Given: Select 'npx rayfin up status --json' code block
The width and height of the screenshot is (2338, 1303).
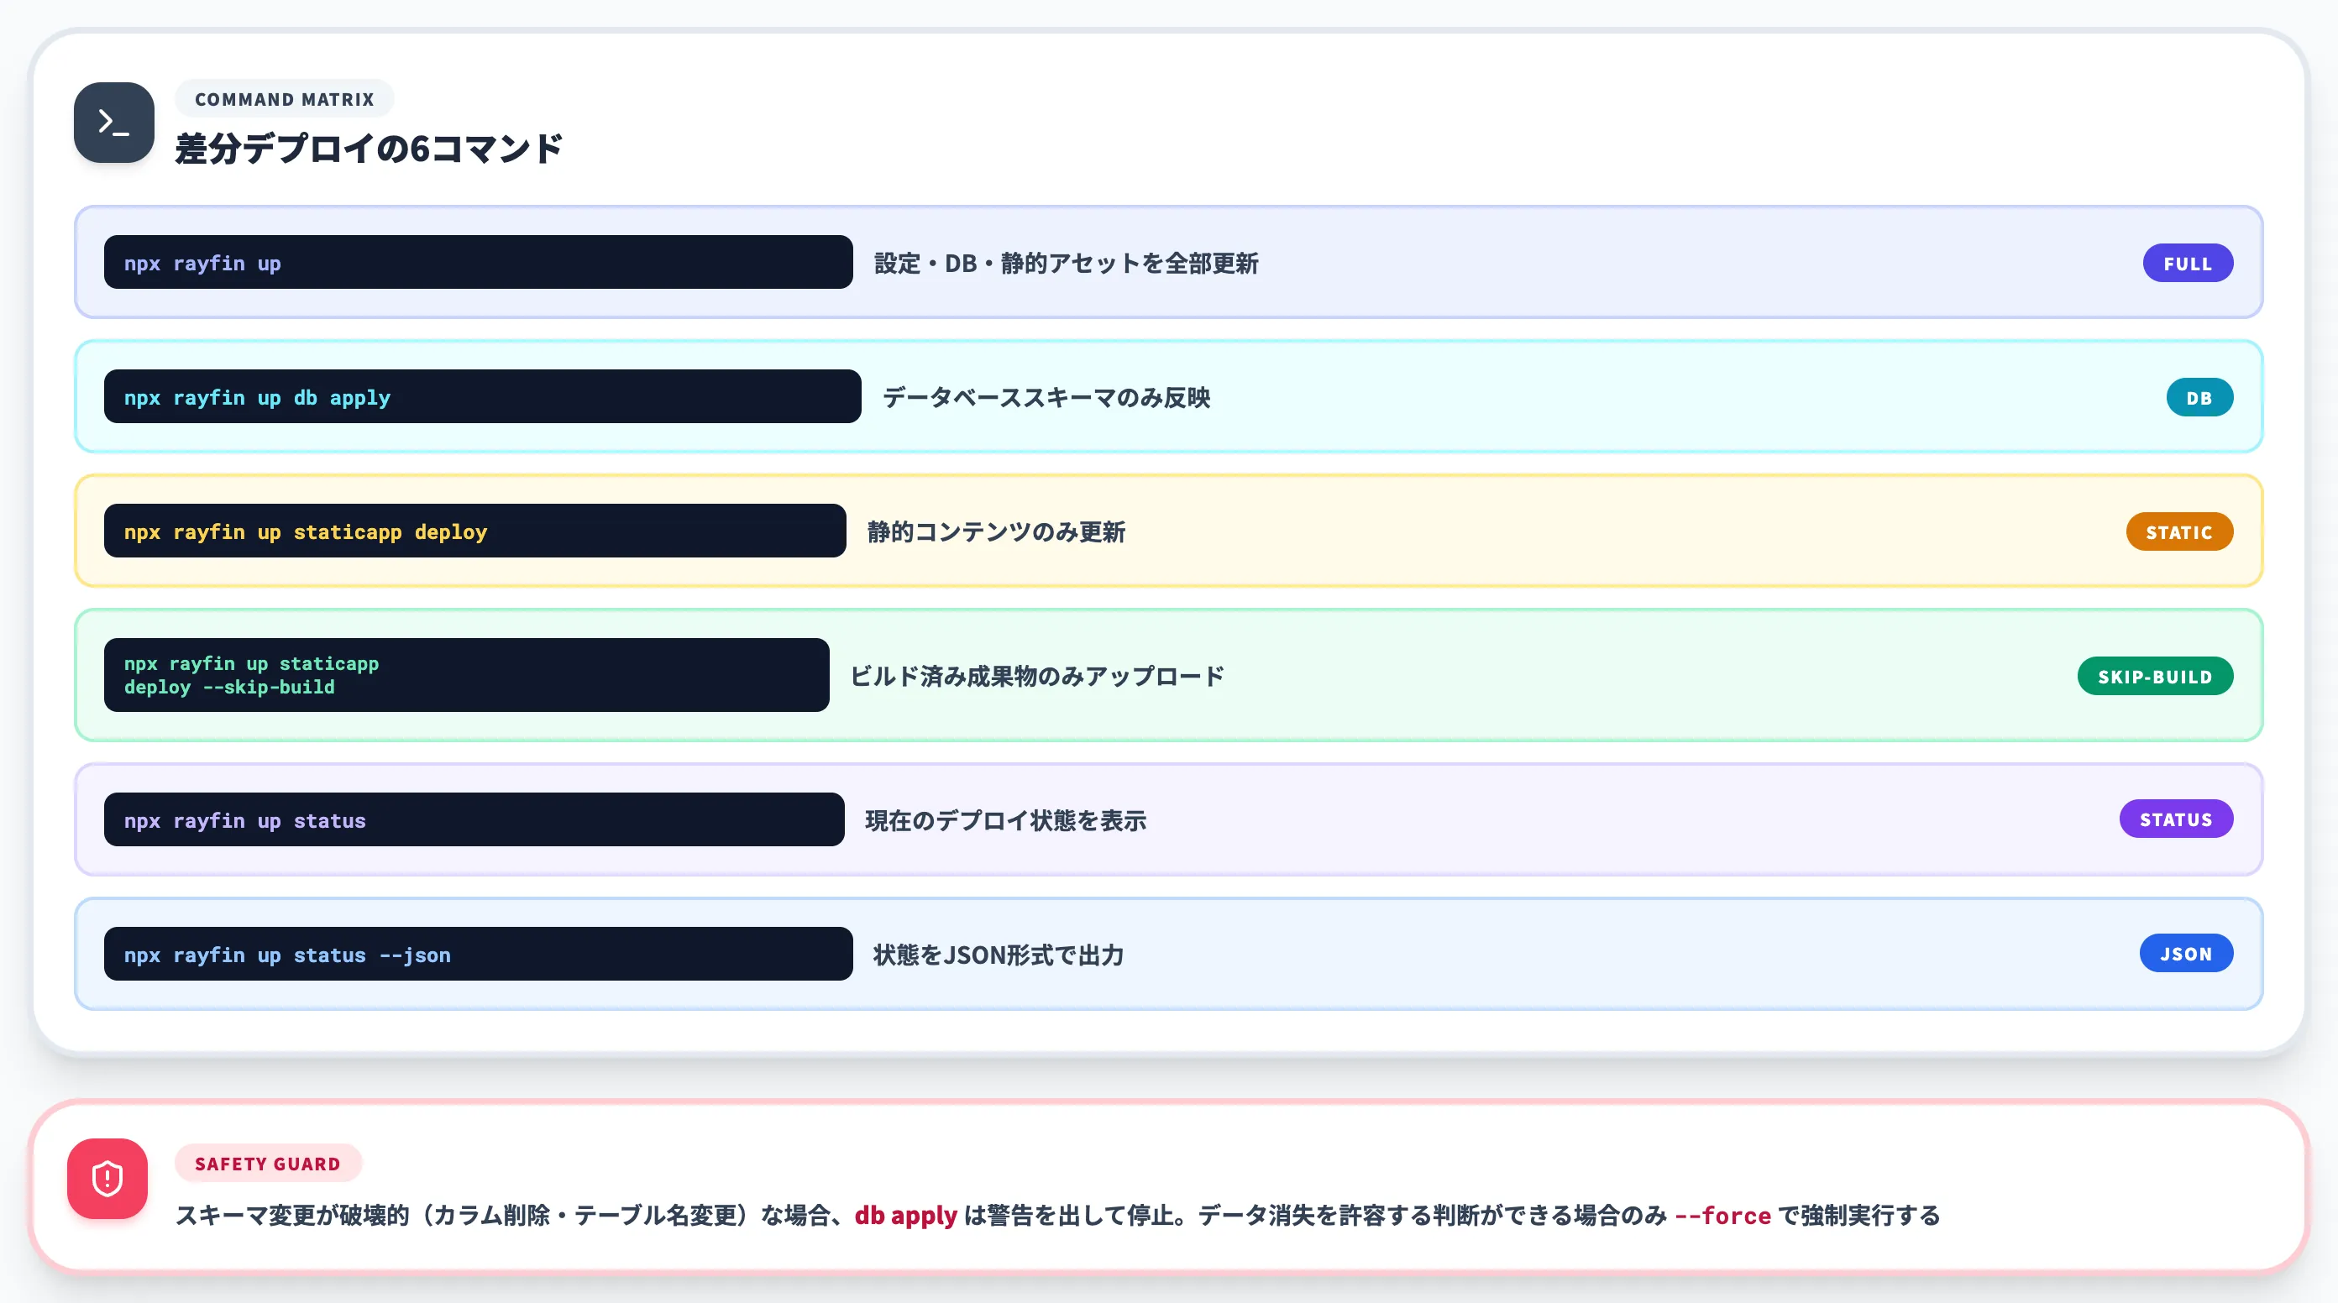Looking at the screenshot, I should (479, 955).
